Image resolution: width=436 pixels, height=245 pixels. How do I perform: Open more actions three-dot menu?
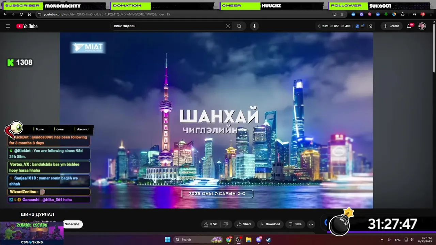point(311,224)
